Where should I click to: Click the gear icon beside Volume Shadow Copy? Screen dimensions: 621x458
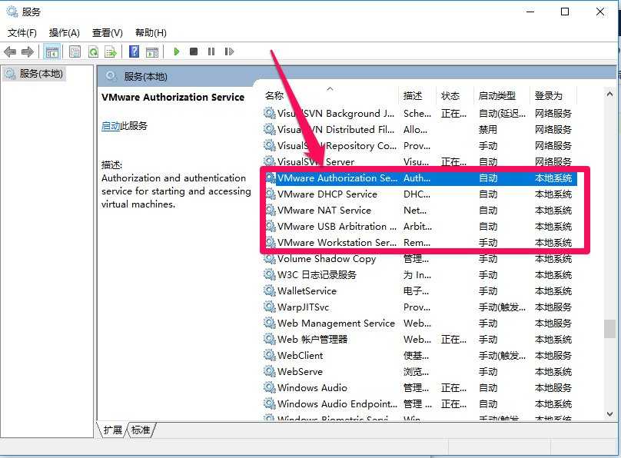tap(269, 259)
